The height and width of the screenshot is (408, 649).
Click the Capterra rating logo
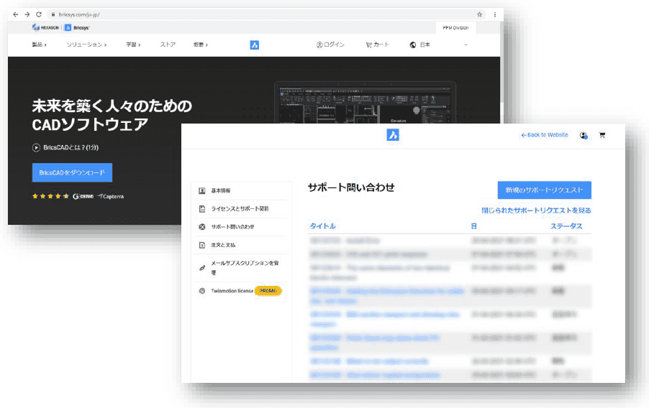(x=111, y=196)
